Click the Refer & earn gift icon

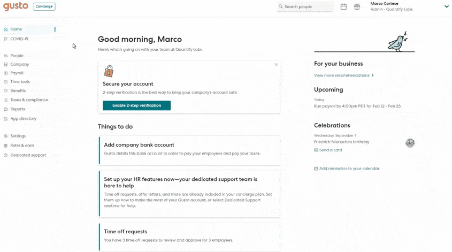coord(5,146)
